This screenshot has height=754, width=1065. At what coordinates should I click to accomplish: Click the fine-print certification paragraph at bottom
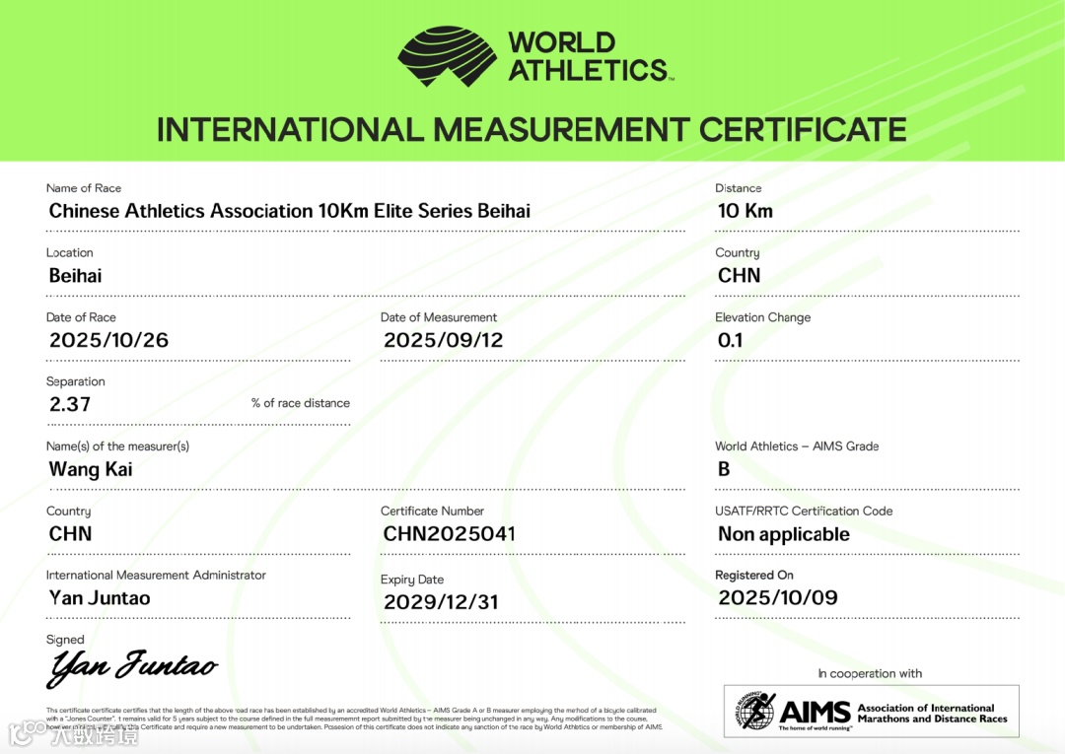coord(354,719)
